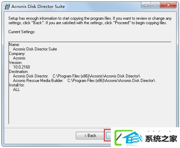
Task: Click the Destination: heading in settings list
Action: [x=19, y=72]
